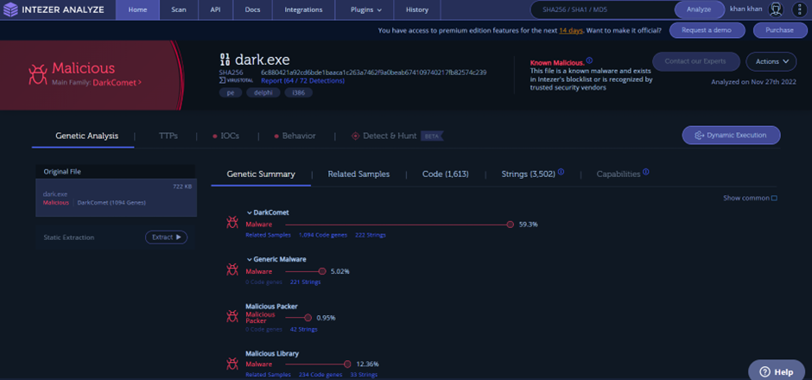Click the gear icon in Dynamic Execution button
This screenshot has height=380, width=812.
[699, 135]
